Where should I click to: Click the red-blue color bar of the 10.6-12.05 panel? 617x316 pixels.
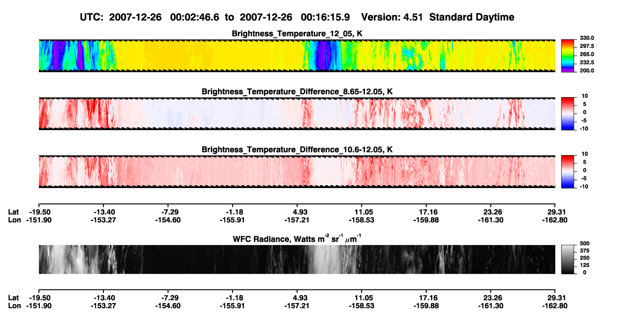pos(568,172)
